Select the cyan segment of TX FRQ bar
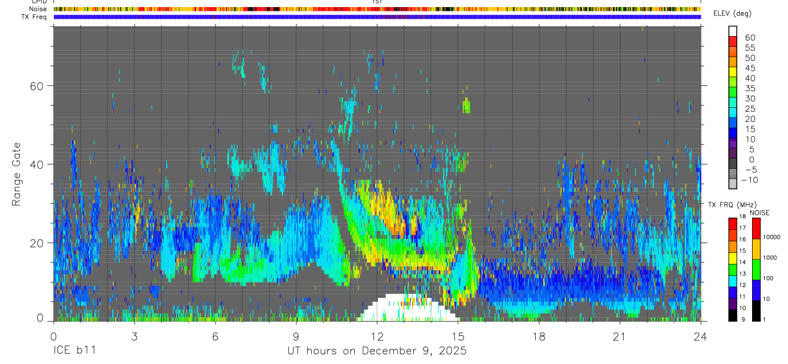 pos(733,281)
